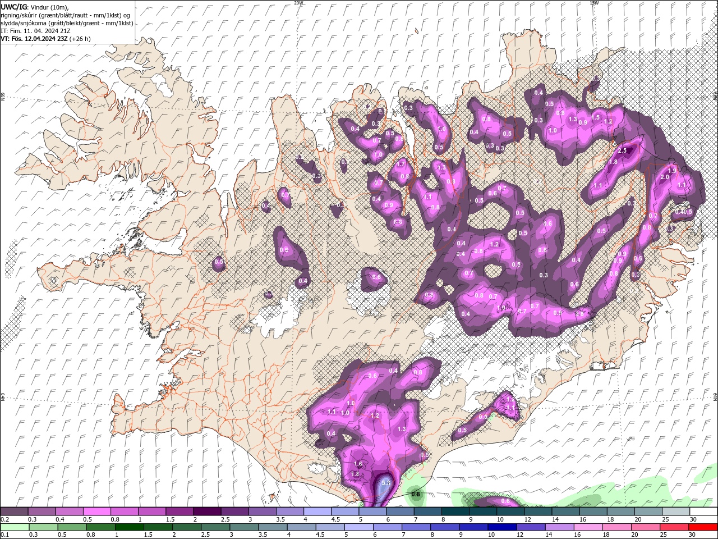
Task: Click the 'rigning/skúrir' legend description line
Action: pyautogui.click(x=66, y=15)
